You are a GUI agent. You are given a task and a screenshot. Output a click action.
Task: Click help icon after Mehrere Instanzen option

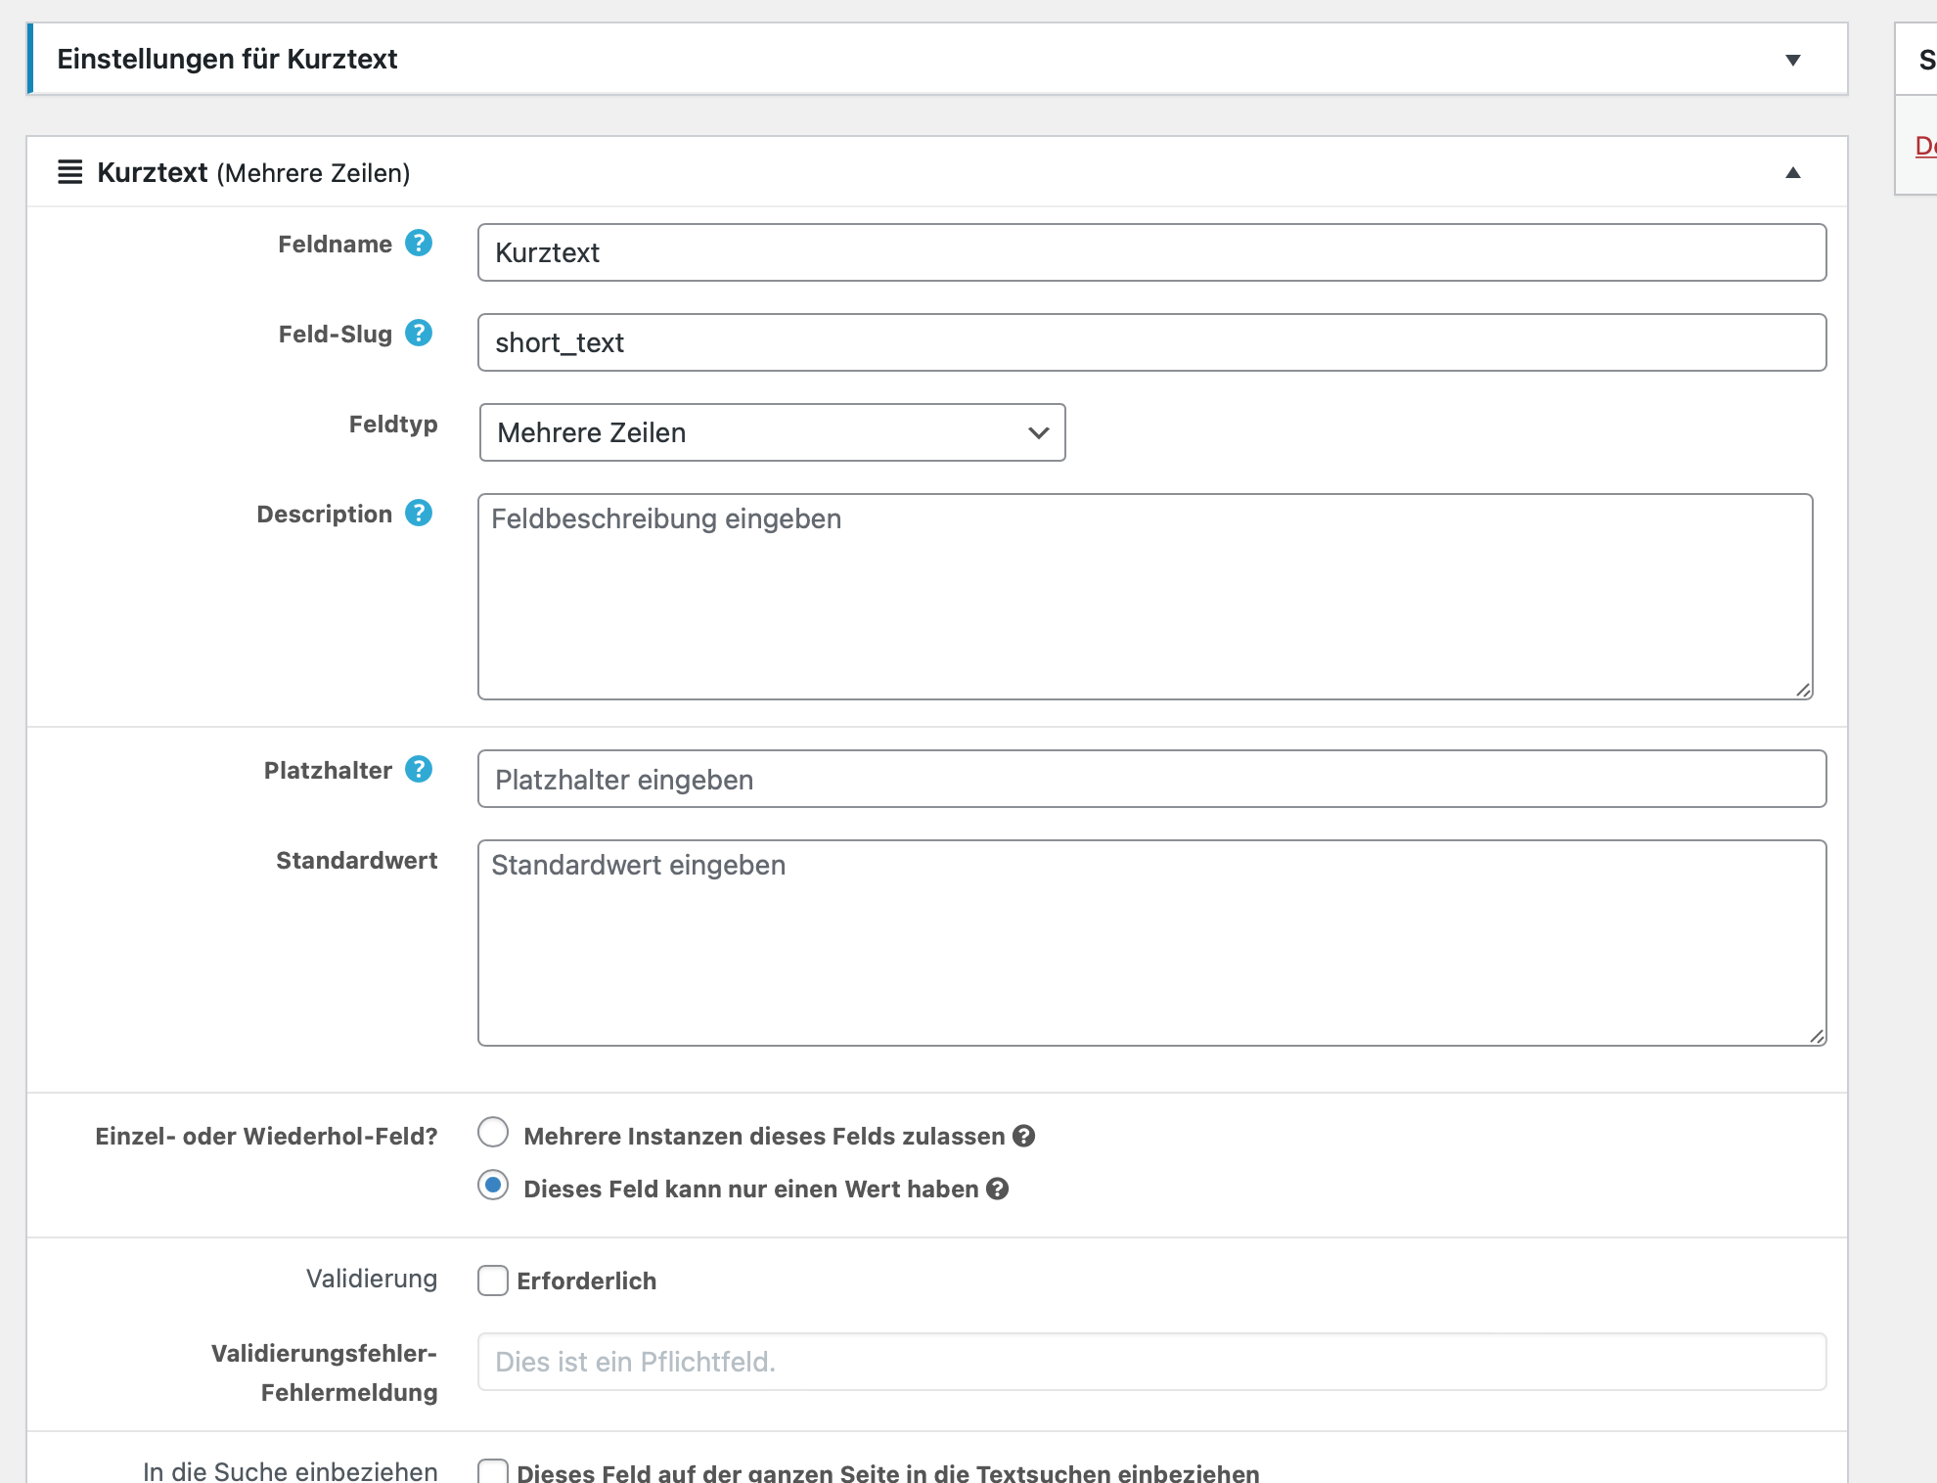point(1024,1136)
